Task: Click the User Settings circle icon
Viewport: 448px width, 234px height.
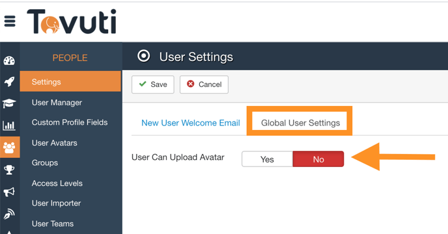Action: coord(143,56)
